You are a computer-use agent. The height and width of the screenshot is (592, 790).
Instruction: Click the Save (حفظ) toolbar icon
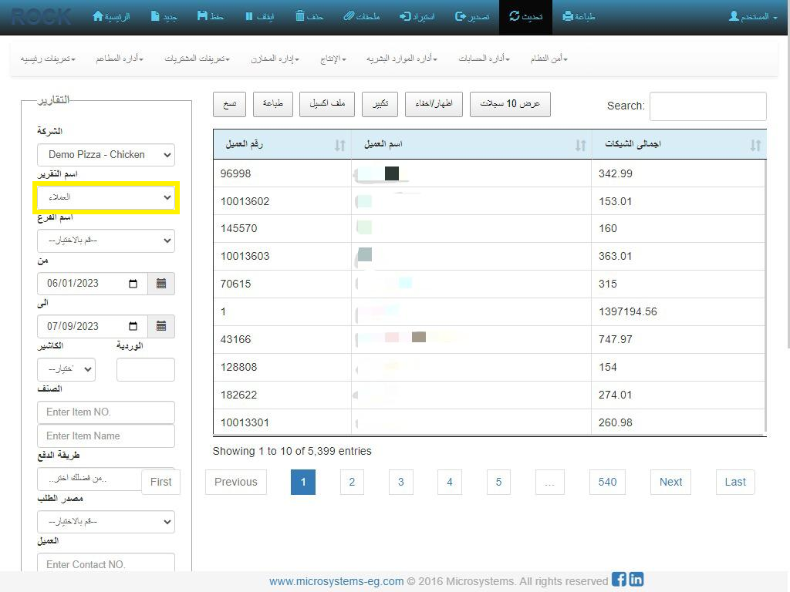pyautogui.click(x=202, y=16)
